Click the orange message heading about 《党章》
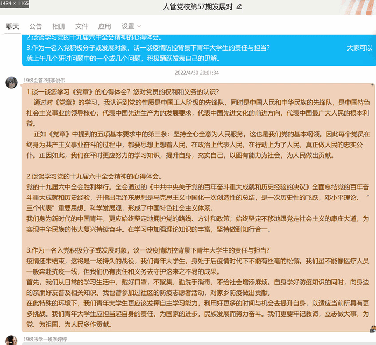This screenshot has width=376, height=345. (123, 92)
